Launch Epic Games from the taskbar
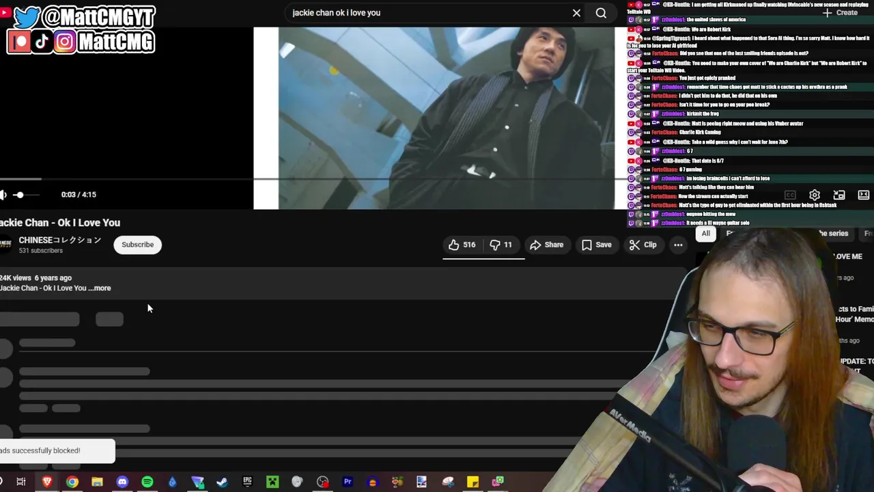This screenshot has width=874, height=492. pyautogui.click(x=247, y=482)
